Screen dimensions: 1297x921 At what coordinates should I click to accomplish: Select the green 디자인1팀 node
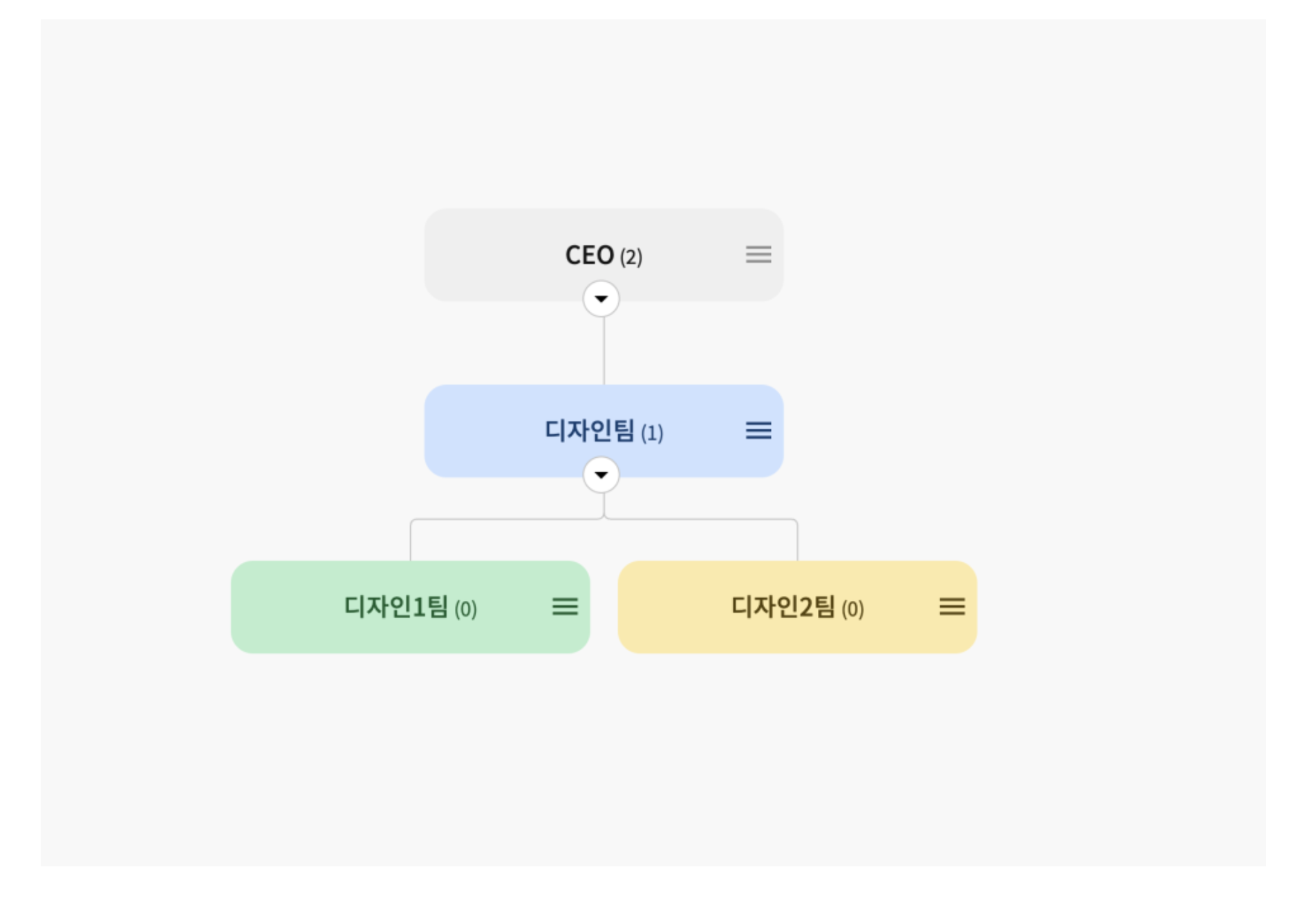(x=410, y=607)
